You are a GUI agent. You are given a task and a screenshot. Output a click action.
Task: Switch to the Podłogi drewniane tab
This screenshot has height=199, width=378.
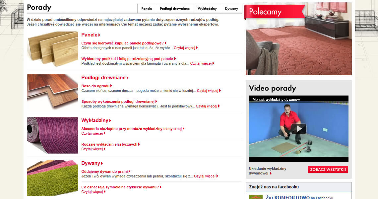pos(175,9)
